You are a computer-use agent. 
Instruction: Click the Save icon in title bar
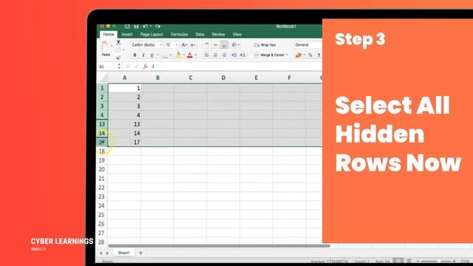click(x=136, y=27)
